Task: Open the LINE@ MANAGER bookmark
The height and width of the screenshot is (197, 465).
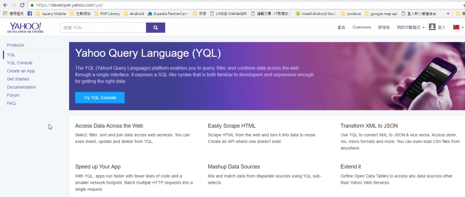Action: point(228,14)
